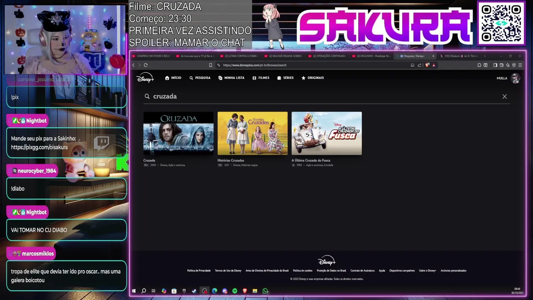Click the magnifier icon beside 'cruzada'
The image size is (533, 300).
pyautogui.click(x=147, y=96)
